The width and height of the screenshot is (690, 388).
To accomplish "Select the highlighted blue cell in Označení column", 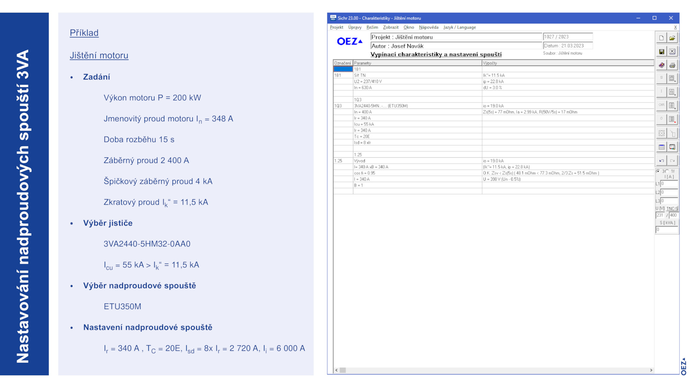I will 343,69.
